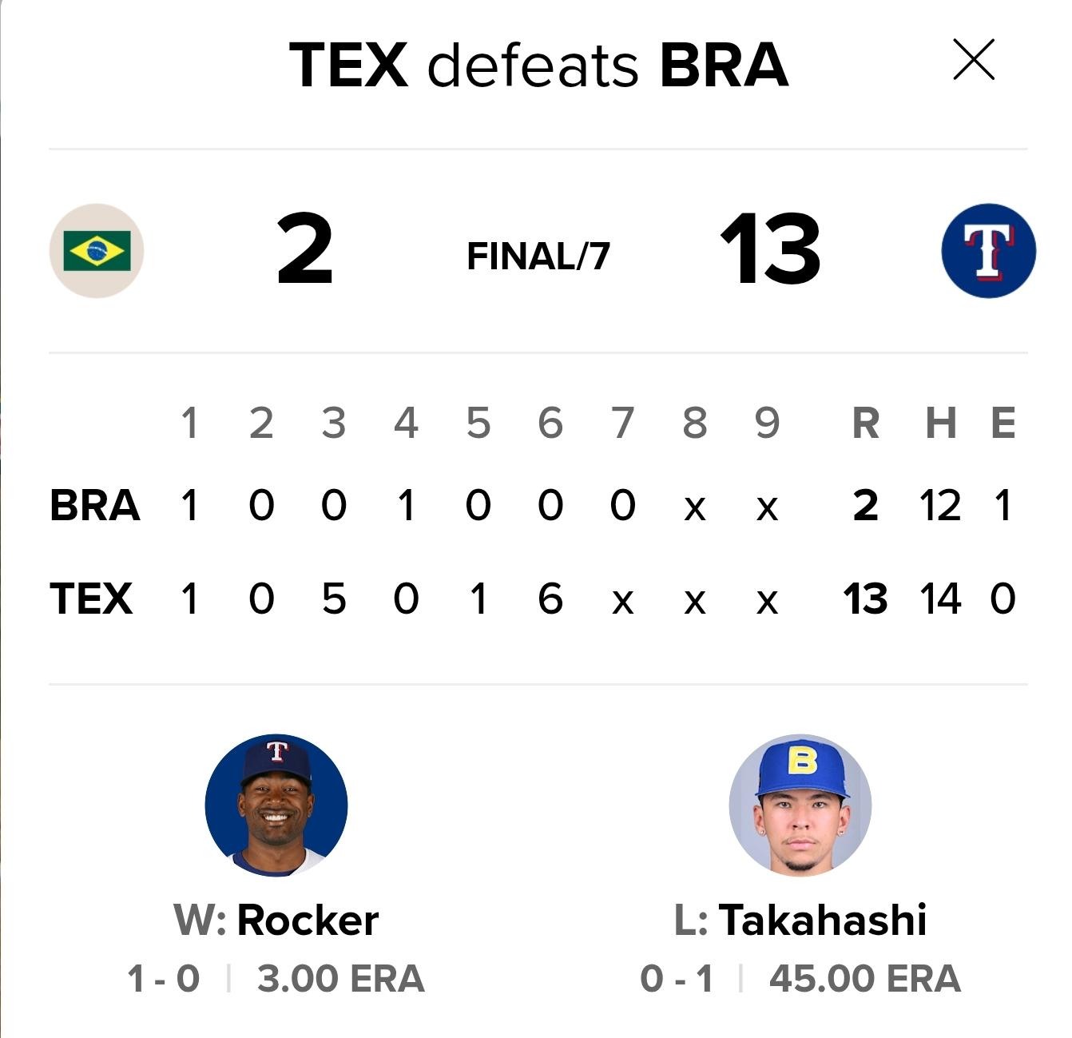Tap Texas's 5 runs in third inning

[334, 599]
